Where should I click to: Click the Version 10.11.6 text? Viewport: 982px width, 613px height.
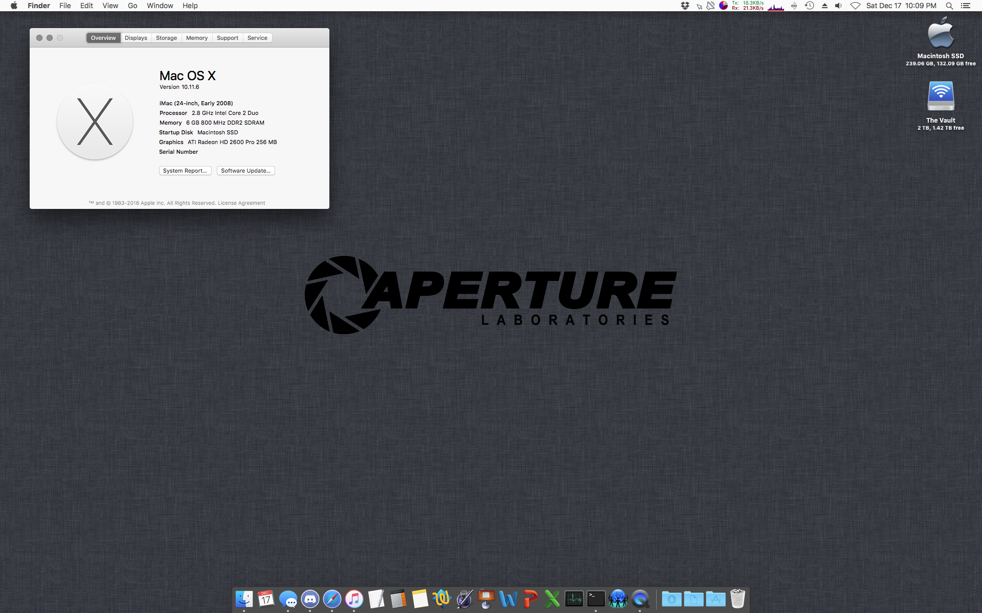coord(179,87)
